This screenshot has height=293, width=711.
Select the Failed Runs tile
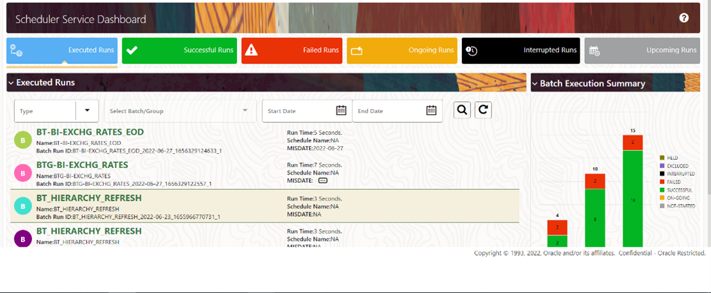pyautogui.click(x=291, y=51)
